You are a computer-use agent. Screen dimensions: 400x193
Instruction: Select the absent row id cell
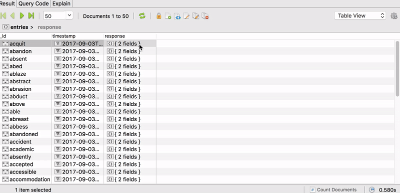coord(25,59)
